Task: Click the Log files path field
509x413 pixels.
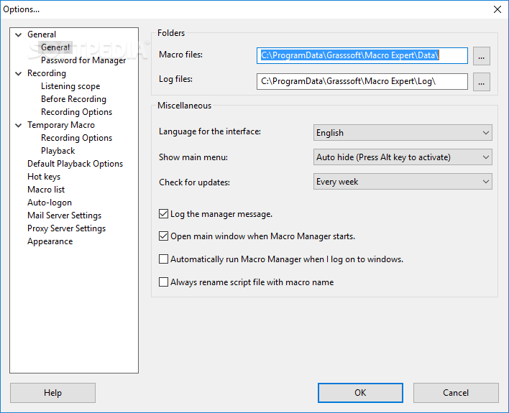Action: point(362,81)
